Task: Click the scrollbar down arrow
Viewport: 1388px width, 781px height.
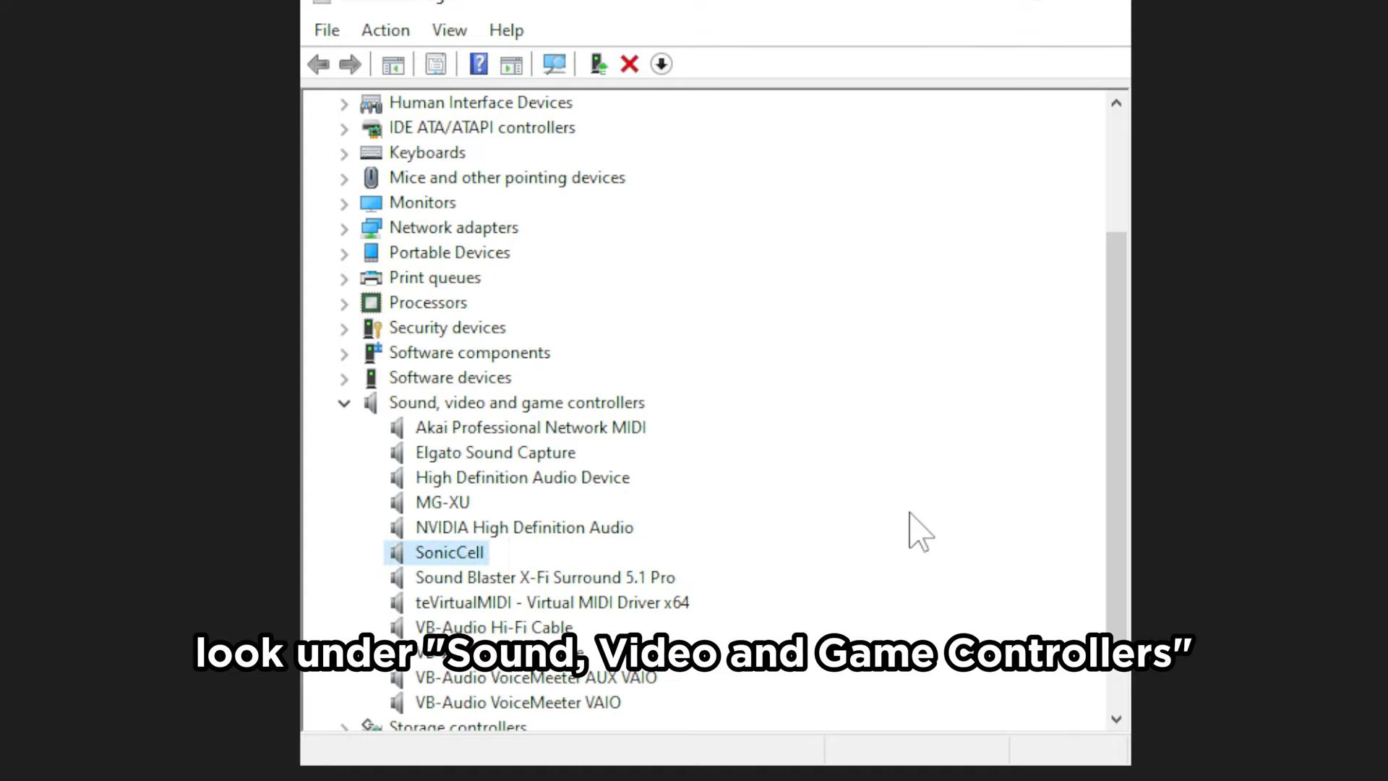Action: (x=1116, y=720)
